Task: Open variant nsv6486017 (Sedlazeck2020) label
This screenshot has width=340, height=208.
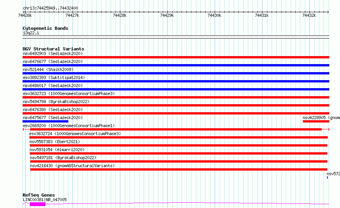Action: click(x=53, y=85)
